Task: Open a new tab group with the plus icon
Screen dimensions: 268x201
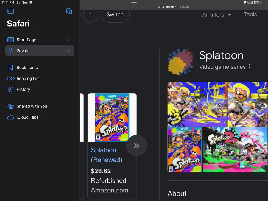Action: click(x=69, y=11)
